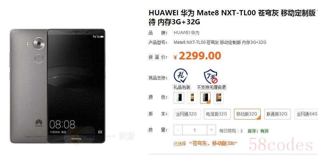Increase quantity with the plus button
The width and height of the screenshot is (318, 155).
click(212, 130)
